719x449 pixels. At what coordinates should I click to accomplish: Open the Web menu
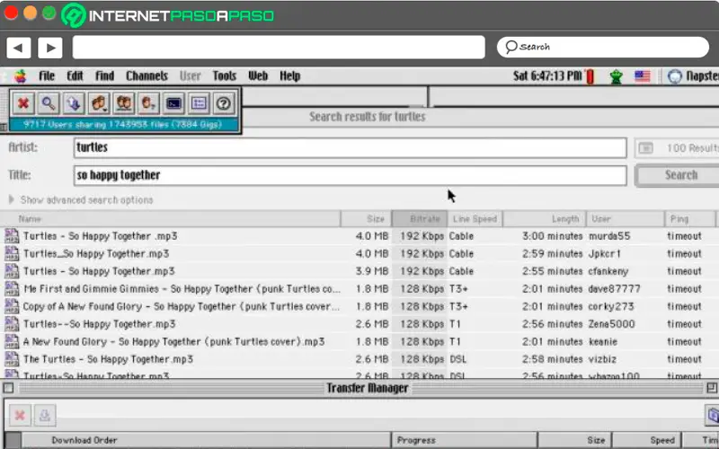[x=258, y=76]
